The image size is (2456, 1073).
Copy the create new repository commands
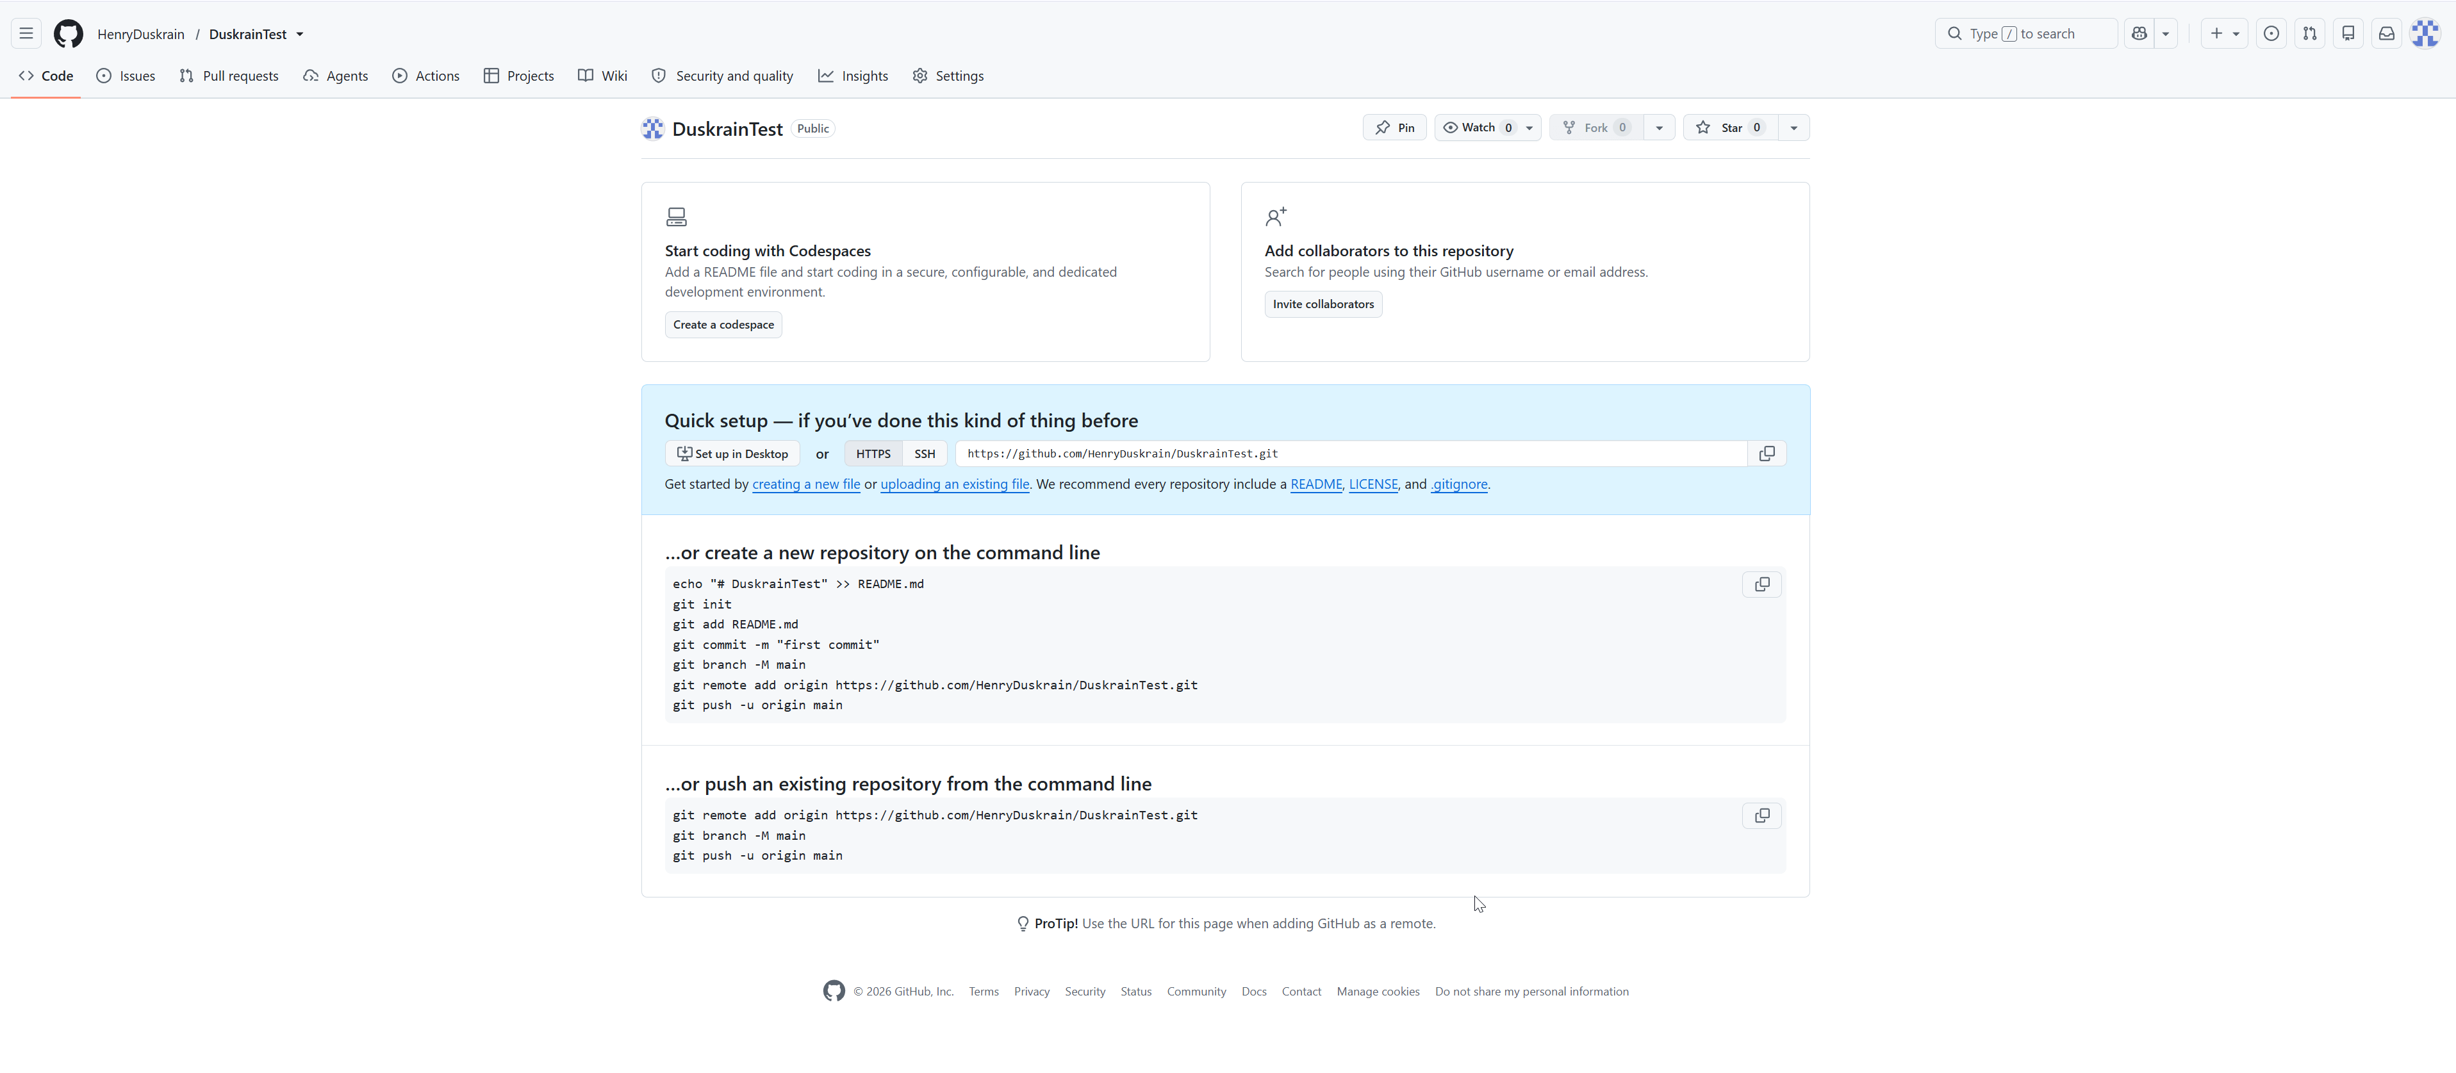pos(1762,584)
